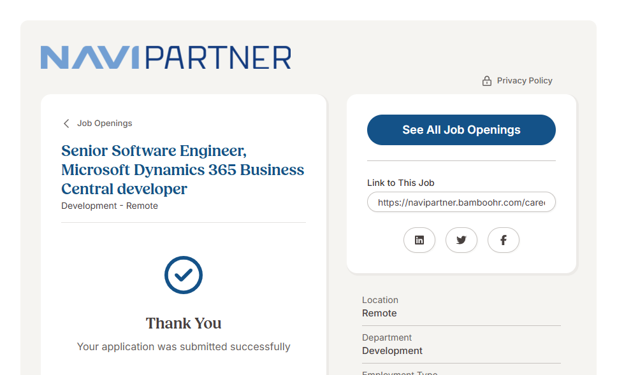
Task: Click the Remote value under Location
Action: [x=379, y=313]
